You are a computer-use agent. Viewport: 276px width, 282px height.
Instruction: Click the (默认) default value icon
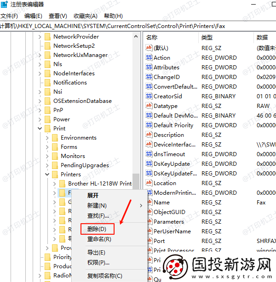(x=149, y=48)
